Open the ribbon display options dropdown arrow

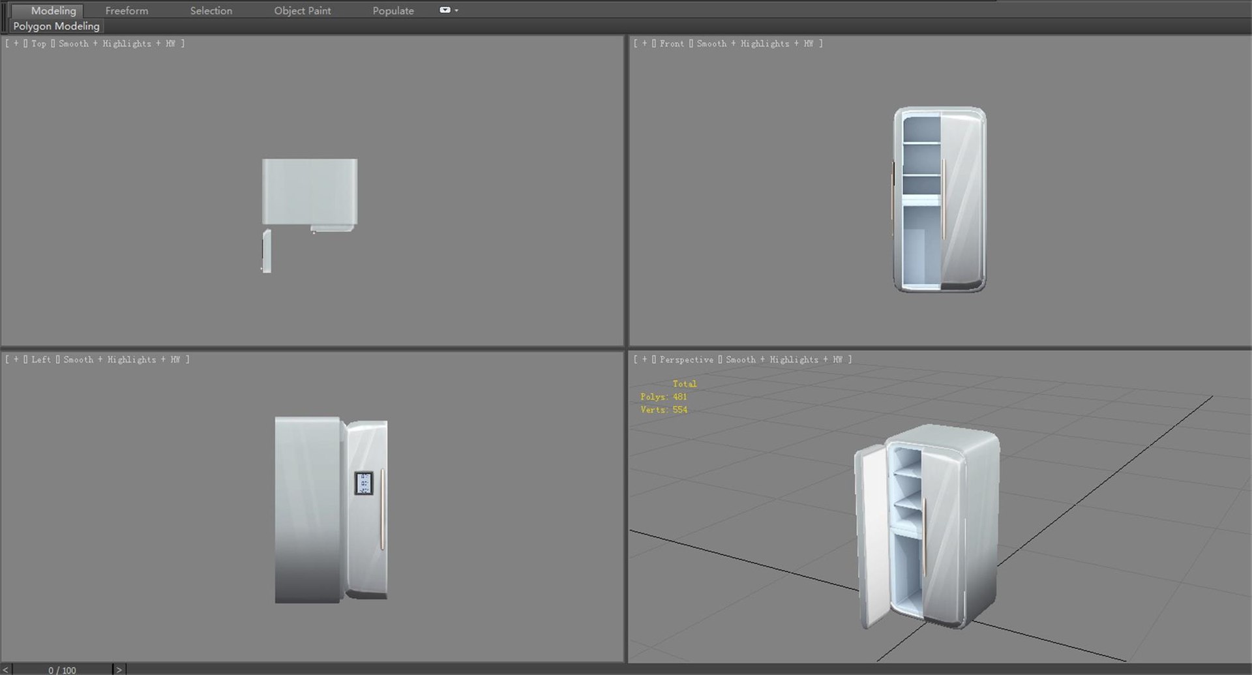click(456, 10)
